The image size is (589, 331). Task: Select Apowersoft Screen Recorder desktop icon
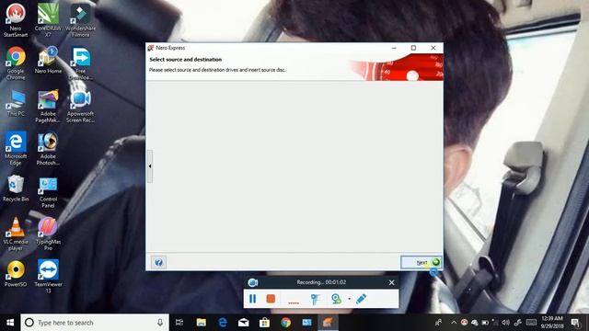(x=80, y=107)
